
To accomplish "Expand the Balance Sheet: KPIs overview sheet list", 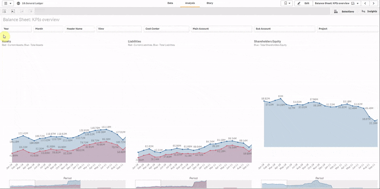I will click(x=337, y=4).
